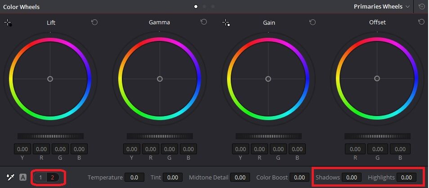Click the Shadows value field
Screen dimensions: 429x188
(352, 177)
